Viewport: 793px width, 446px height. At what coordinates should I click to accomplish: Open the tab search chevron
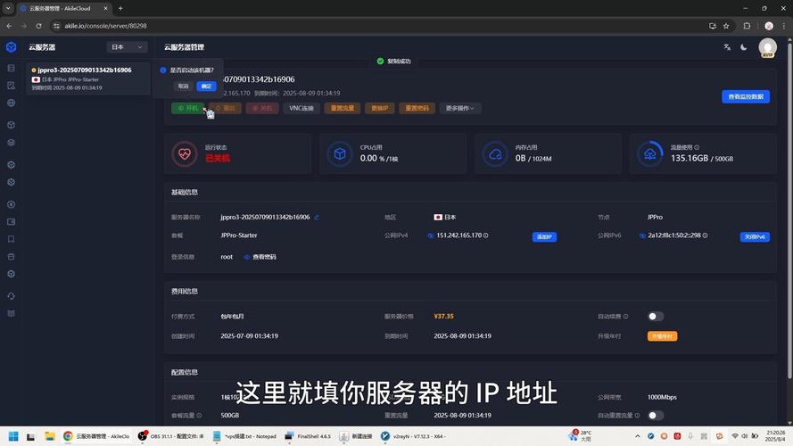coord(8,9)
